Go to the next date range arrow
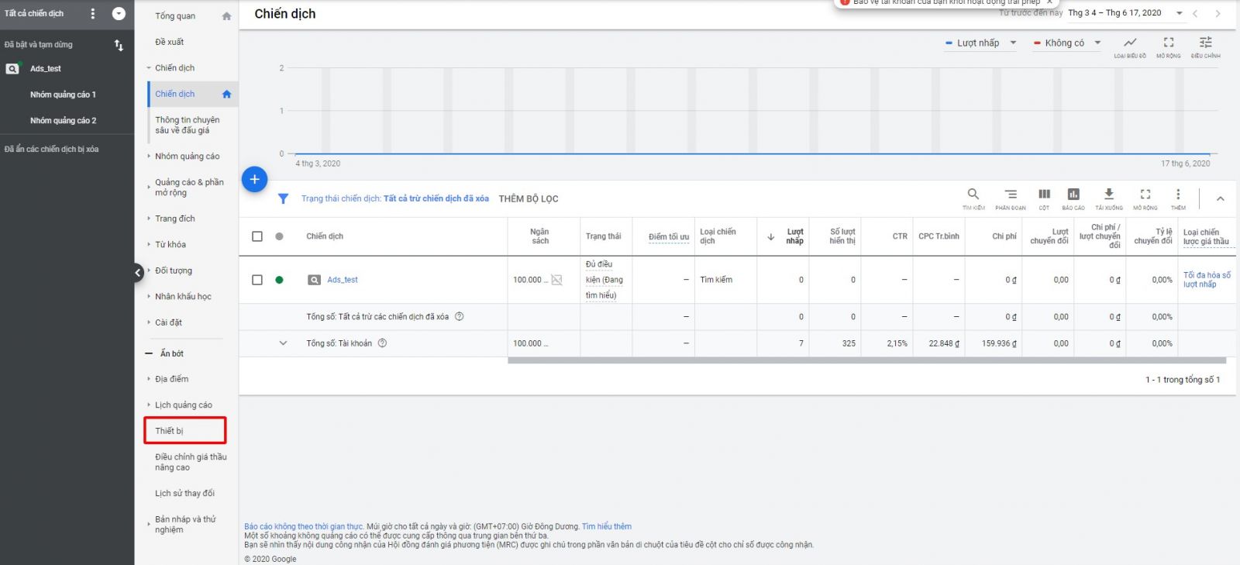Image resolution: width=1240 pixels, height=565 pixels. pyautogui.click(x=1218, y=13)
